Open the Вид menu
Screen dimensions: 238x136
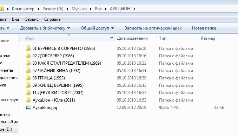tap(15, 19)
